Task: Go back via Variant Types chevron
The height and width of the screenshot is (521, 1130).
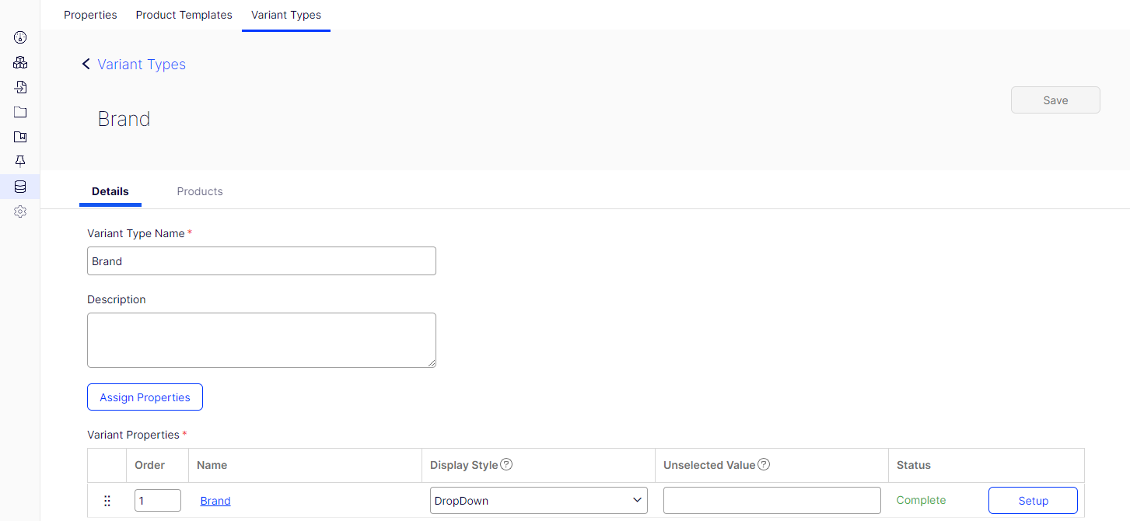Action: [86, 64]
